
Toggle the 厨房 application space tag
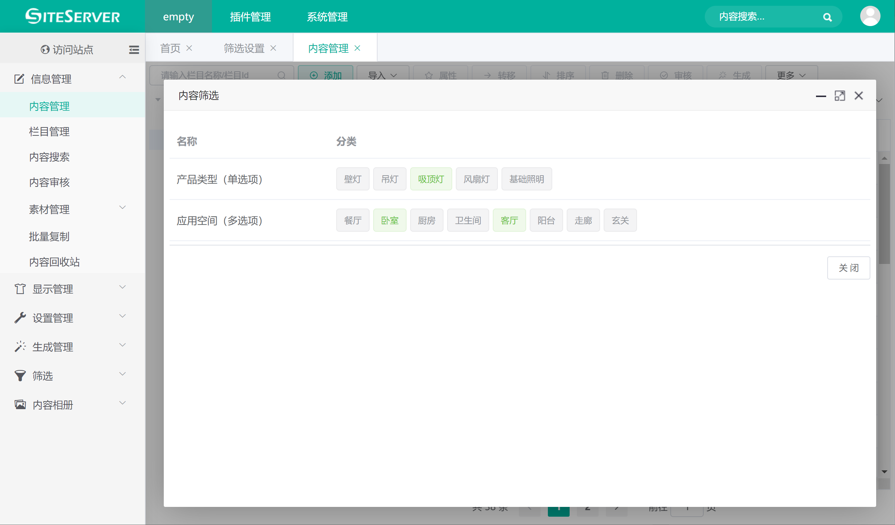point(426,220)
